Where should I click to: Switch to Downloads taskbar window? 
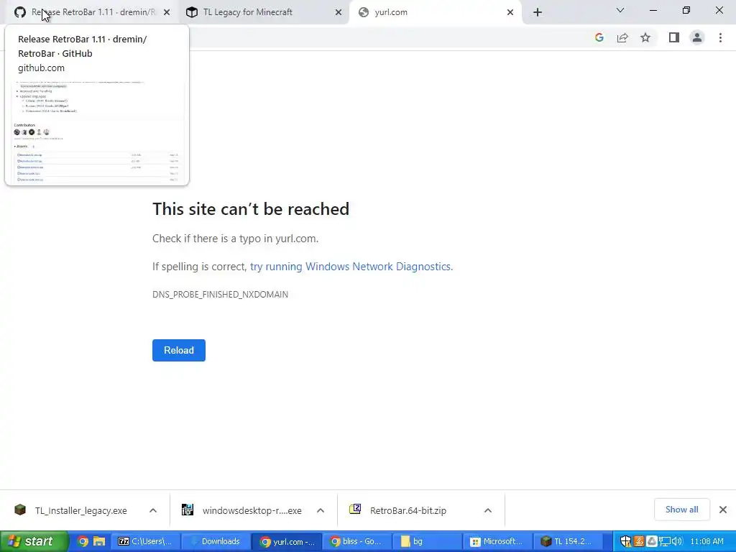[216, 541]
